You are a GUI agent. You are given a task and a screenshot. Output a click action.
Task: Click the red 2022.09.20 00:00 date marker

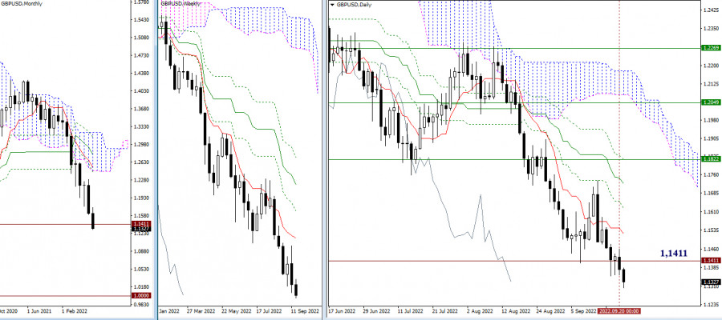coord(619,311)
